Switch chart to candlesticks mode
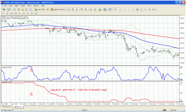The image size is (186, 112). pos(73,10)
